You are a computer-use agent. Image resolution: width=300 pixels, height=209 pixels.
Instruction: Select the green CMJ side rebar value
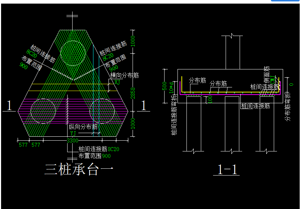coord(272,80)
